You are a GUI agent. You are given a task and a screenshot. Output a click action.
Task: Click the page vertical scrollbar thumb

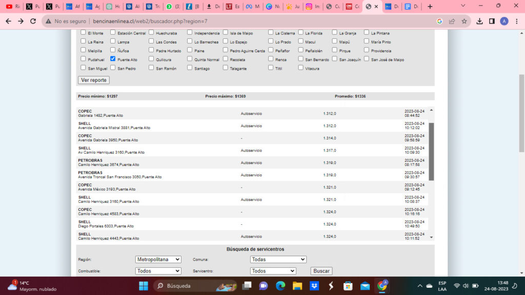(521, 113)
